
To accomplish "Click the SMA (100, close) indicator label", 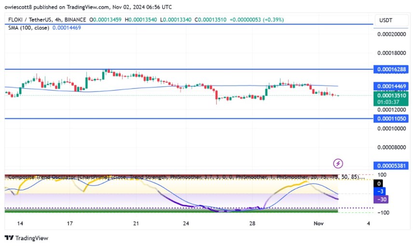I will (28, 28).
